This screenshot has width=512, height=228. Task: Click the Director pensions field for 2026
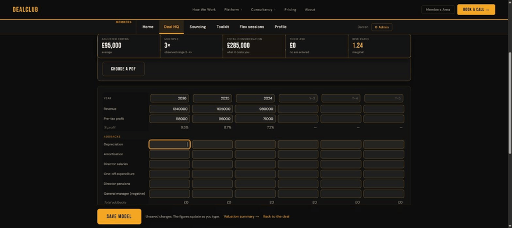click(x=169, y=184)
